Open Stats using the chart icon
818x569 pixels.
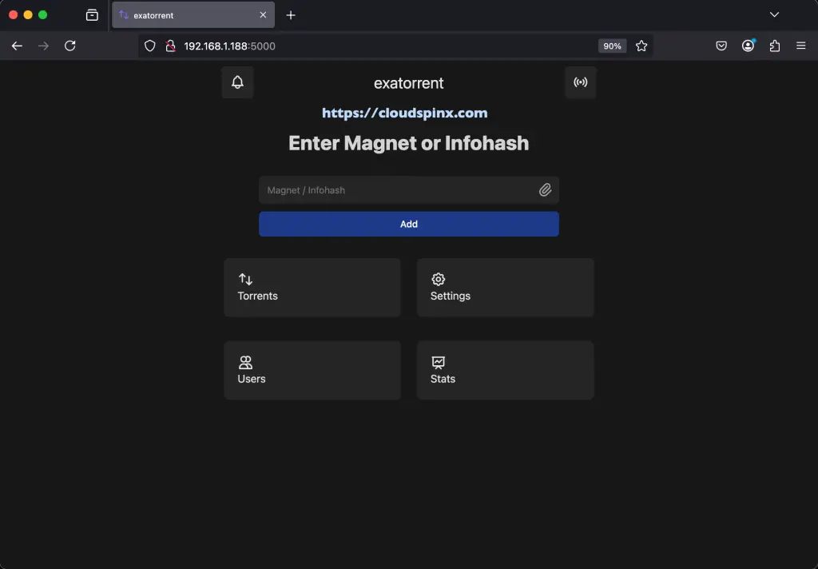pos(438,362)
